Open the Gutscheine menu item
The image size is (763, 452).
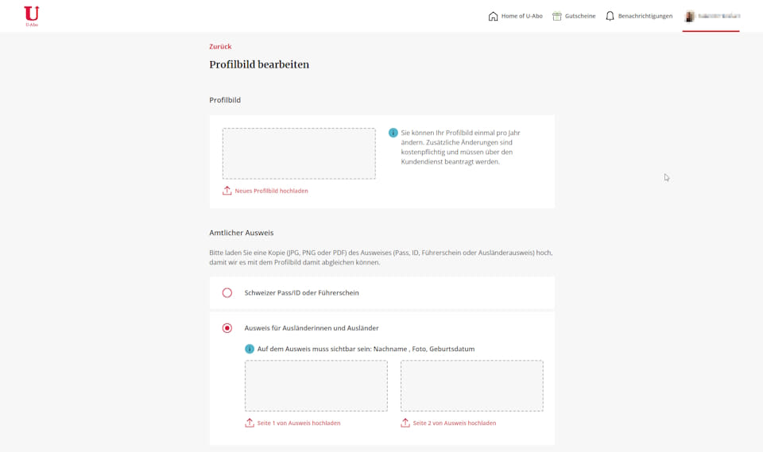[x=580, y=16]
